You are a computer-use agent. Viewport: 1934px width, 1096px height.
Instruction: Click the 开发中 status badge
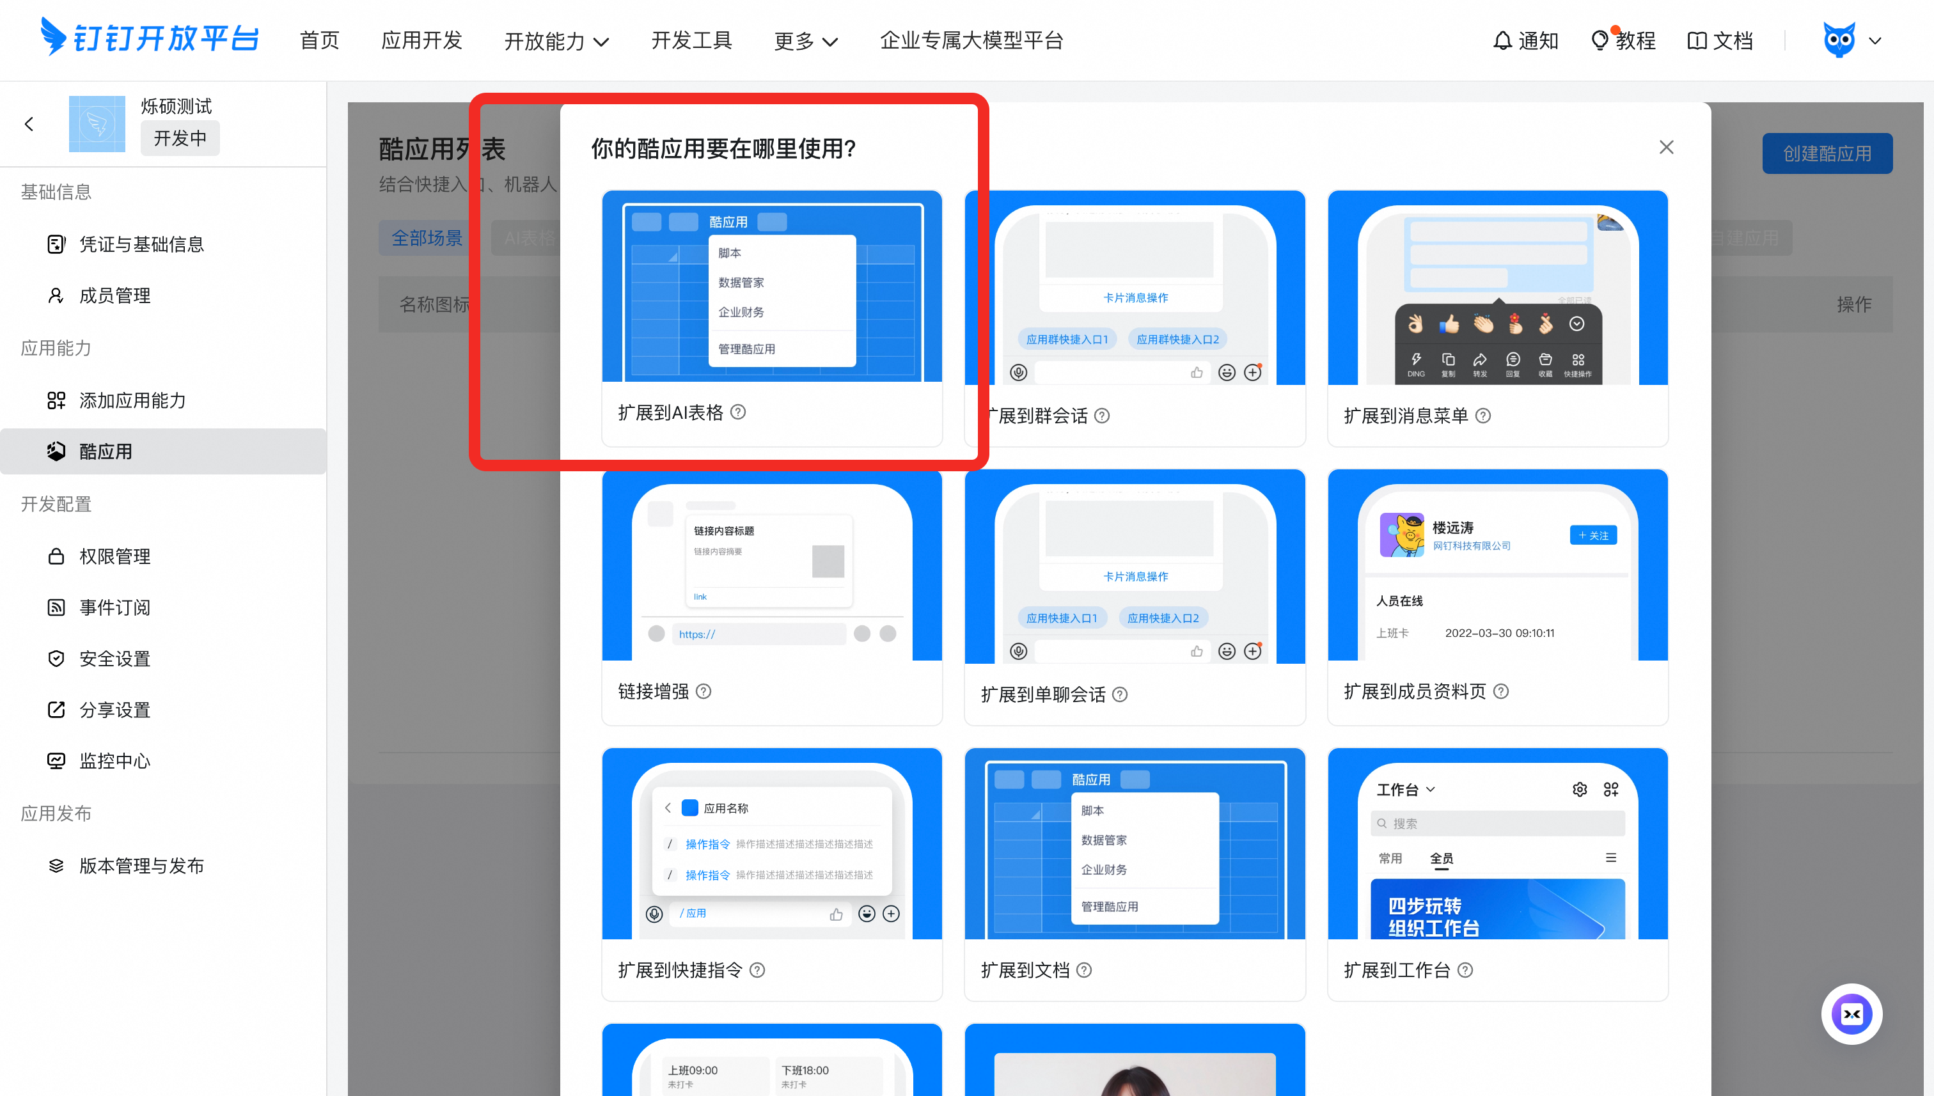pos(180,139)
